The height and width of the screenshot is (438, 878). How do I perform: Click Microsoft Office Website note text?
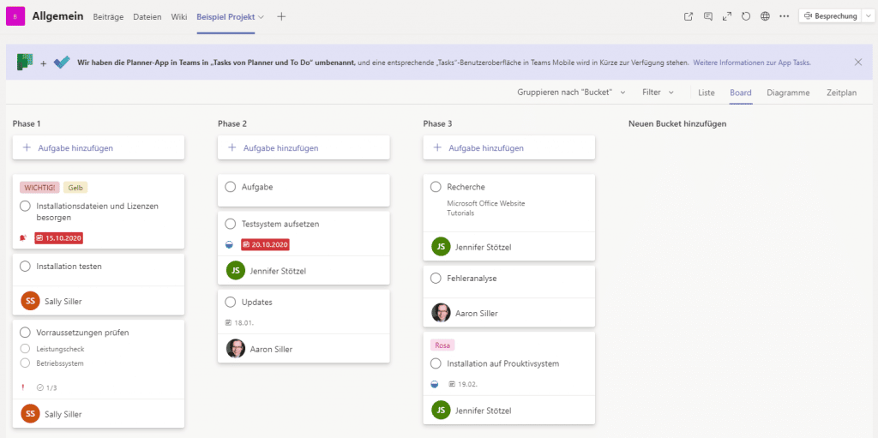coord(486,203)
